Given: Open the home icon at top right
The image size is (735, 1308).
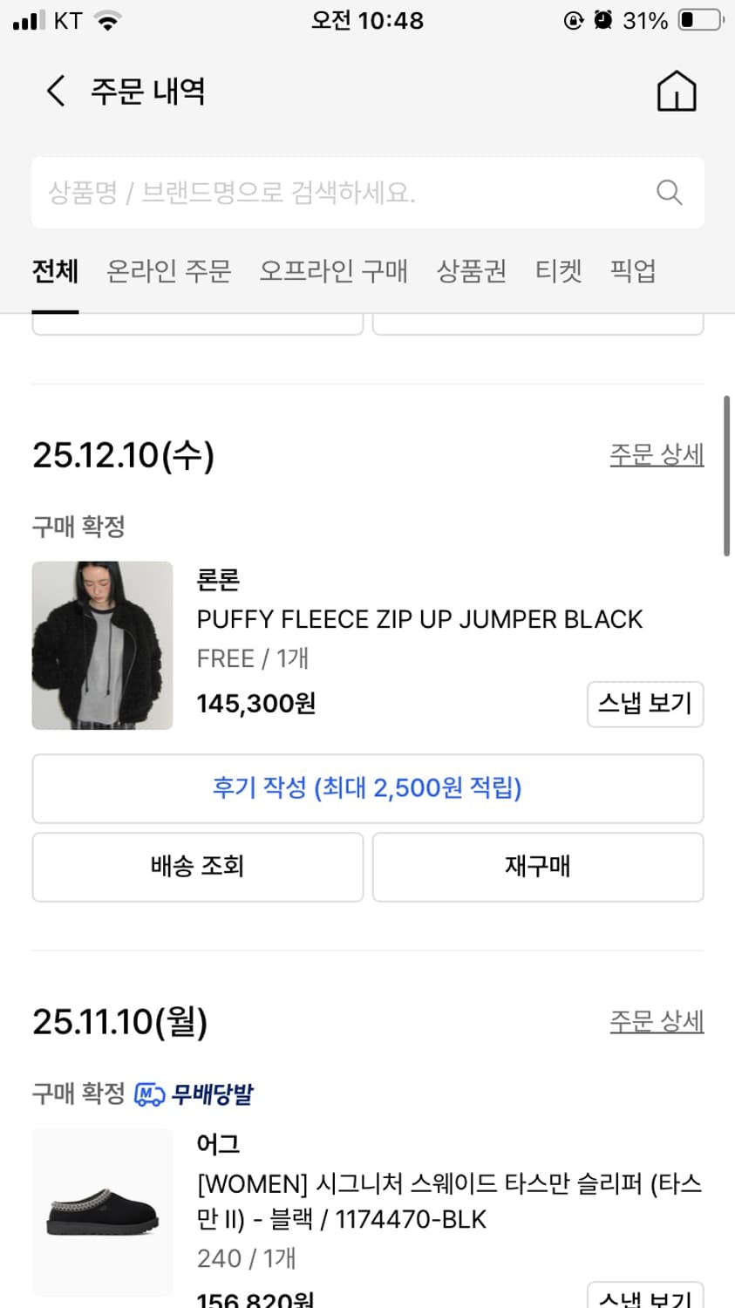Looking at the screenshot, I should point(677,91).
